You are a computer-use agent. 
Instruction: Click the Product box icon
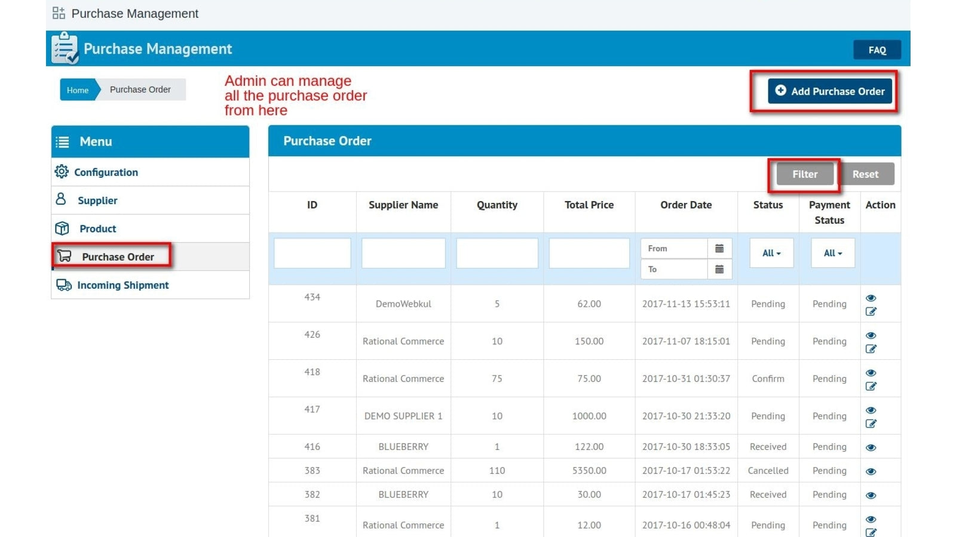[x=62, y=228]
